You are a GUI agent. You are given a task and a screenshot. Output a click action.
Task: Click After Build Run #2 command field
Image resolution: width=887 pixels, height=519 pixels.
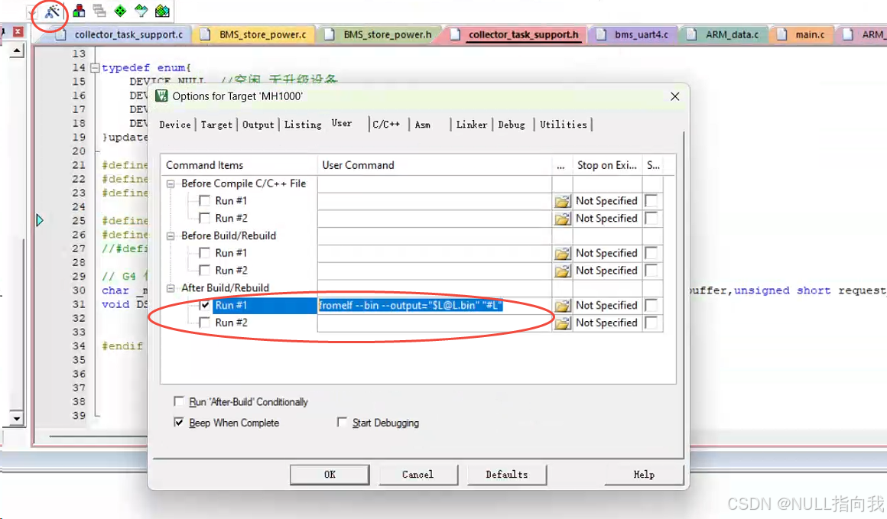(x=434, y=323)
